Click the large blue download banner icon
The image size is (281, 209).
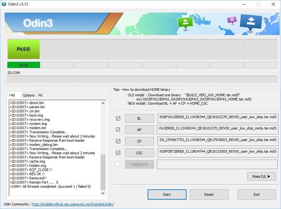(x=251, y=23)
